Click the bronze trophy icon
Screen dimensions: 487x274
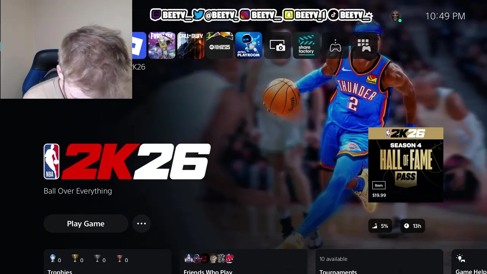tap(120, 259)
